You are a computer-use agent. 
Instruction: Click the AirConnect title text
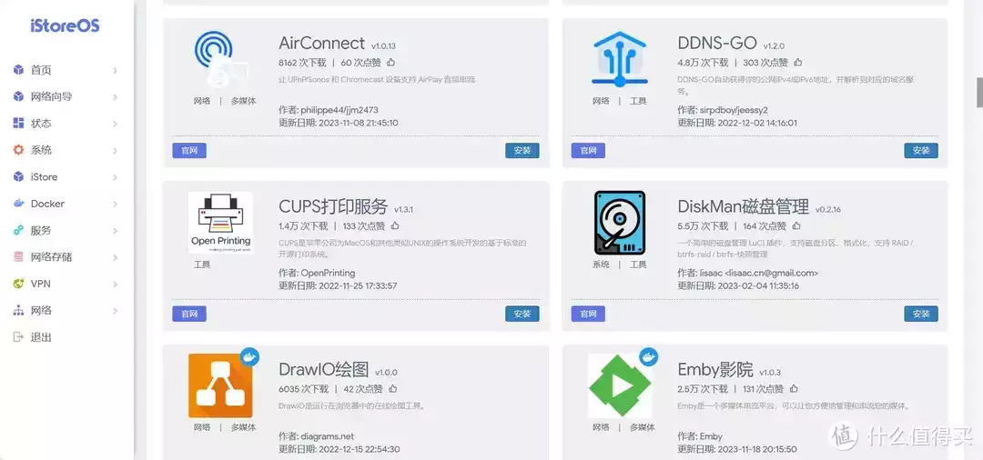[x=321, y=44]
